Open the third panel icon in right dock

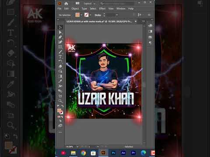(x=150, y=37)
